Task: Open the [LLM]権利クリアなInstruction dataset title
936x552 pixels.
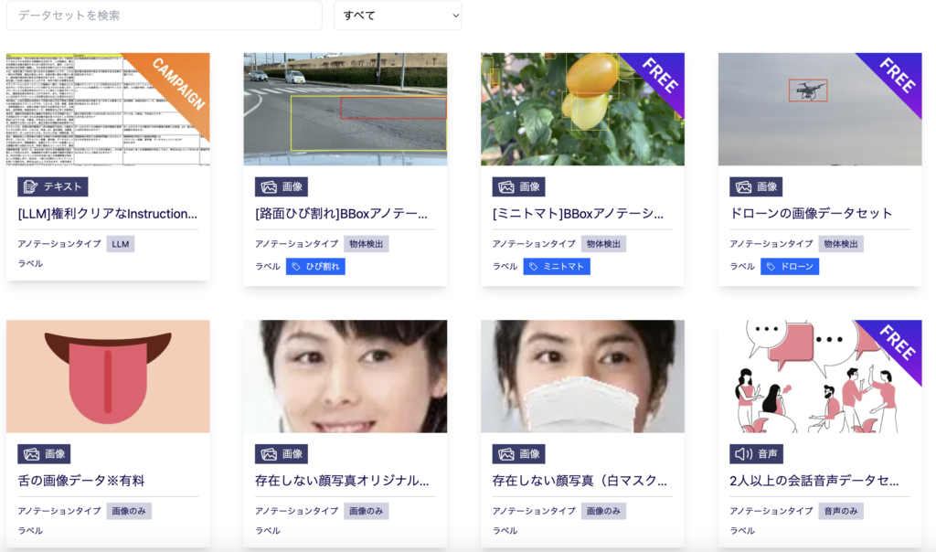Action: 108,214
